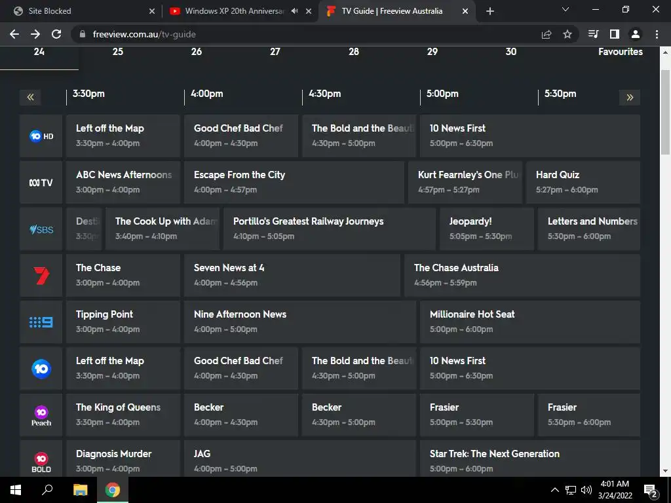Open The Chase Australia program
Image resolution: width=671 pixels, height=503 pixels.
coord(522,276)
